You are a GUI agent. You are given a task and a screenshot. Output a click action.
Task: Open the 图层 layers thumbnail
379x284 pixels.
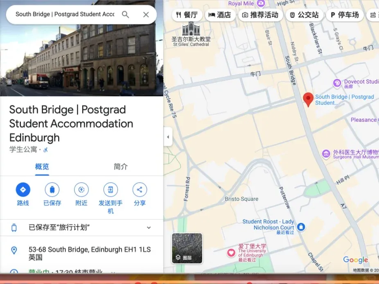pos(187,248)
